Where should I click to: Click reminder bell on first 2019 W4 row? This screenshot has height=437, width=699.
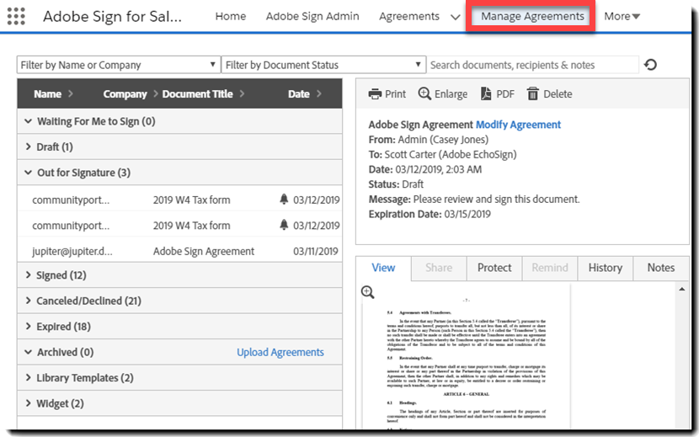(284, 199)
